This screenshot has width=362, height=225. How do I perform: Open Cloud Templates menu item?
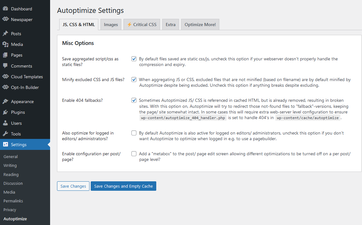(x=25, y=77)
